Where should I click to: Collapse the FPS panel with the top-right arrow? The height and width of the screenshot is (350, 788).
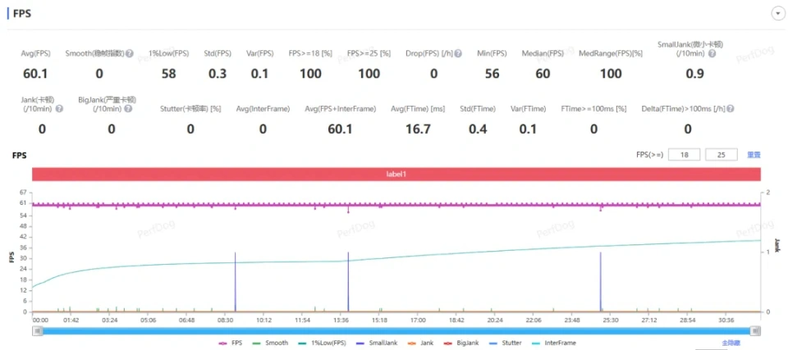point(777,14)
